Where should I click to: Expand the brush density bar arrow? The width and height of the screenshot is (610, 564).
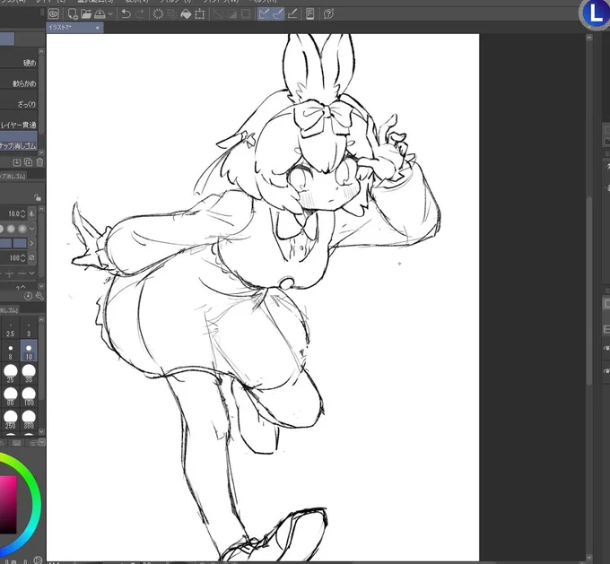tap(31, 244)
